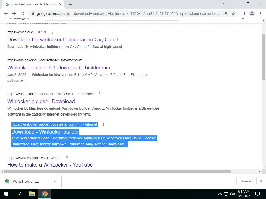
Task: Open options for the youtube.com result
Action: tap(67, 158)
